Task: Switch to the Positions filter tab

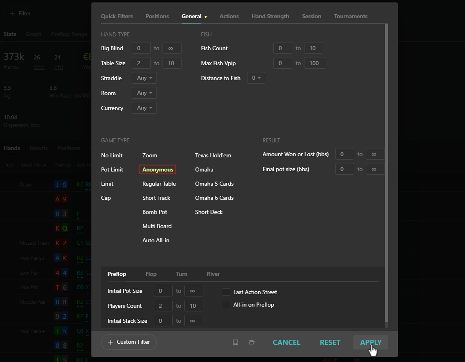Action: pyautogui.click(x=157, y=16)
